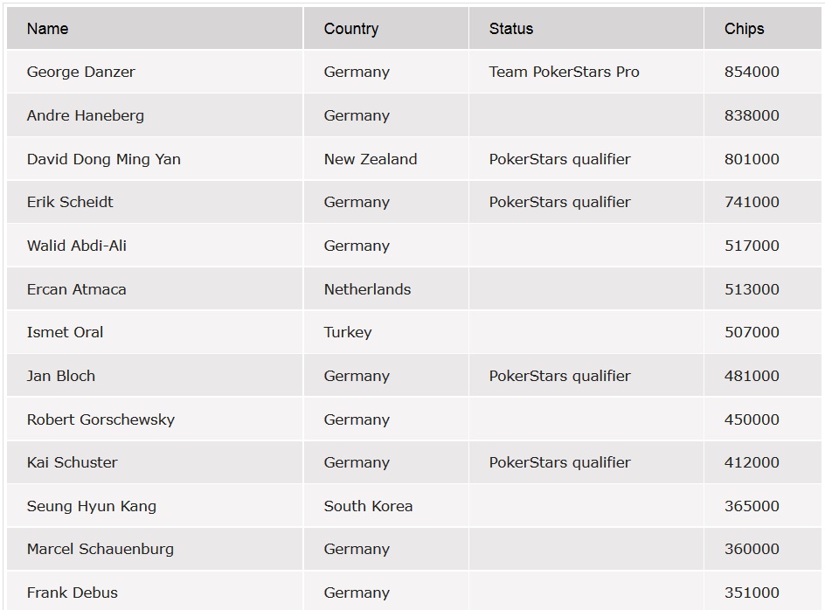
Task: Select Jan Bloch's 481000 chips value
Action: 752,376
